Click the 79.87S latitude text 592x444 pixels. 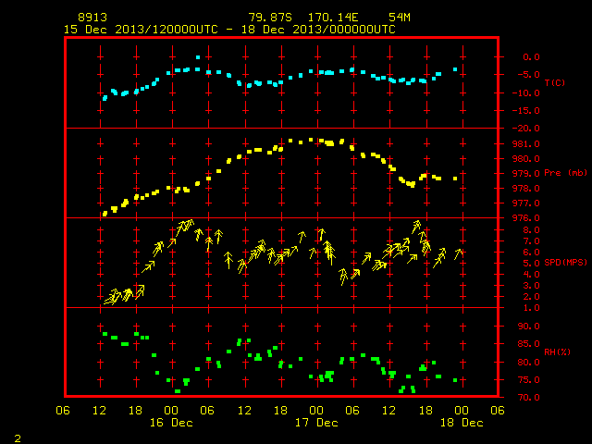pos(270,18)
